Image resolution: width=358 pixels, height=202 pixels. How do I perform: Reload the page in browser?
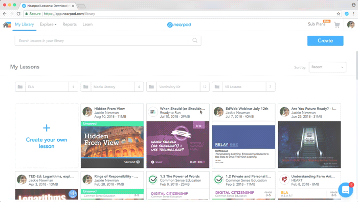coord(18,14)
